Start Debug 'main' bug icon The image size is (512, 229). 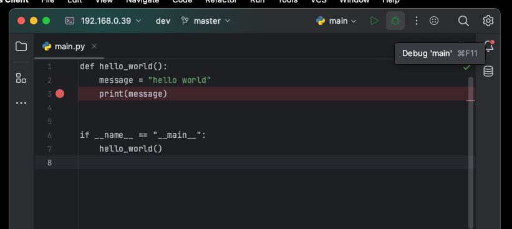click(x=395, y=21)
